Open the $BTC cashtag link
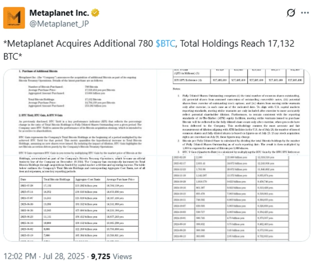The width and height of the screenshot is (314, 265). pyautogui.click(x=165, y=44)
